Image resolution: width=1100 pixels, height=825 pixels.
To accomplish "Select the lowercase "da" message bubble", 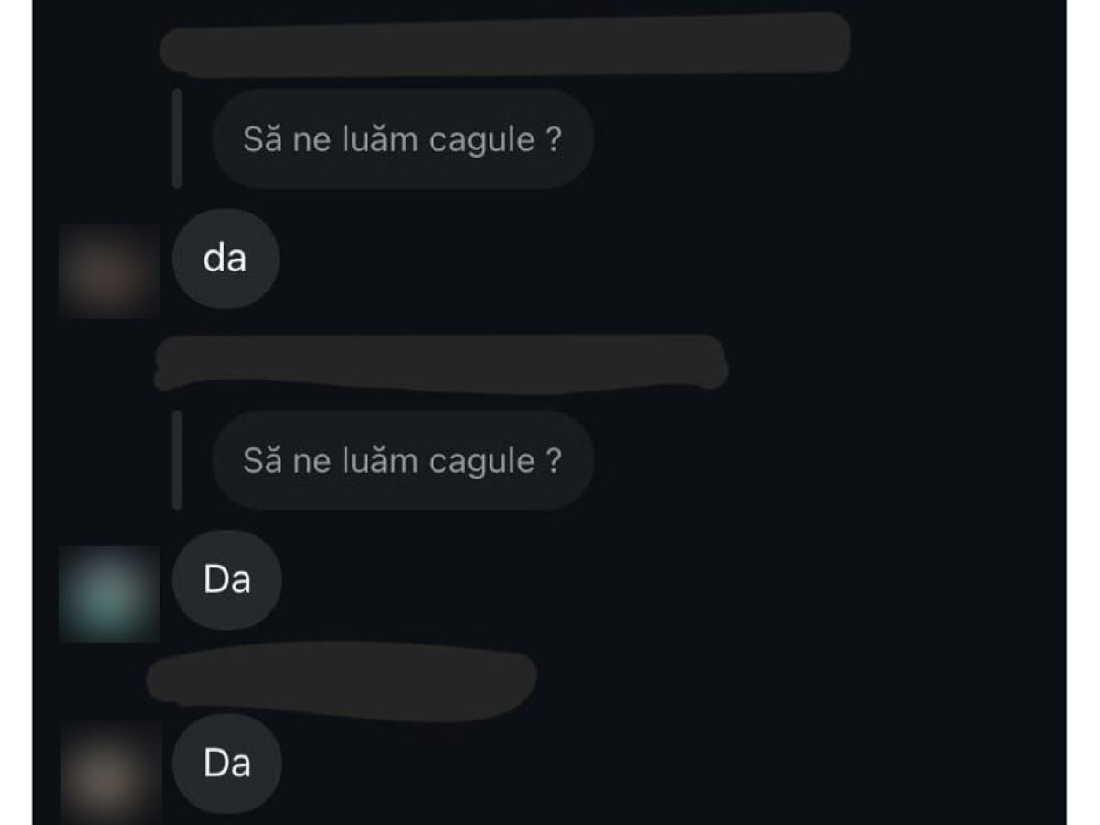I will pyautogui.click(x=225, y=258).
